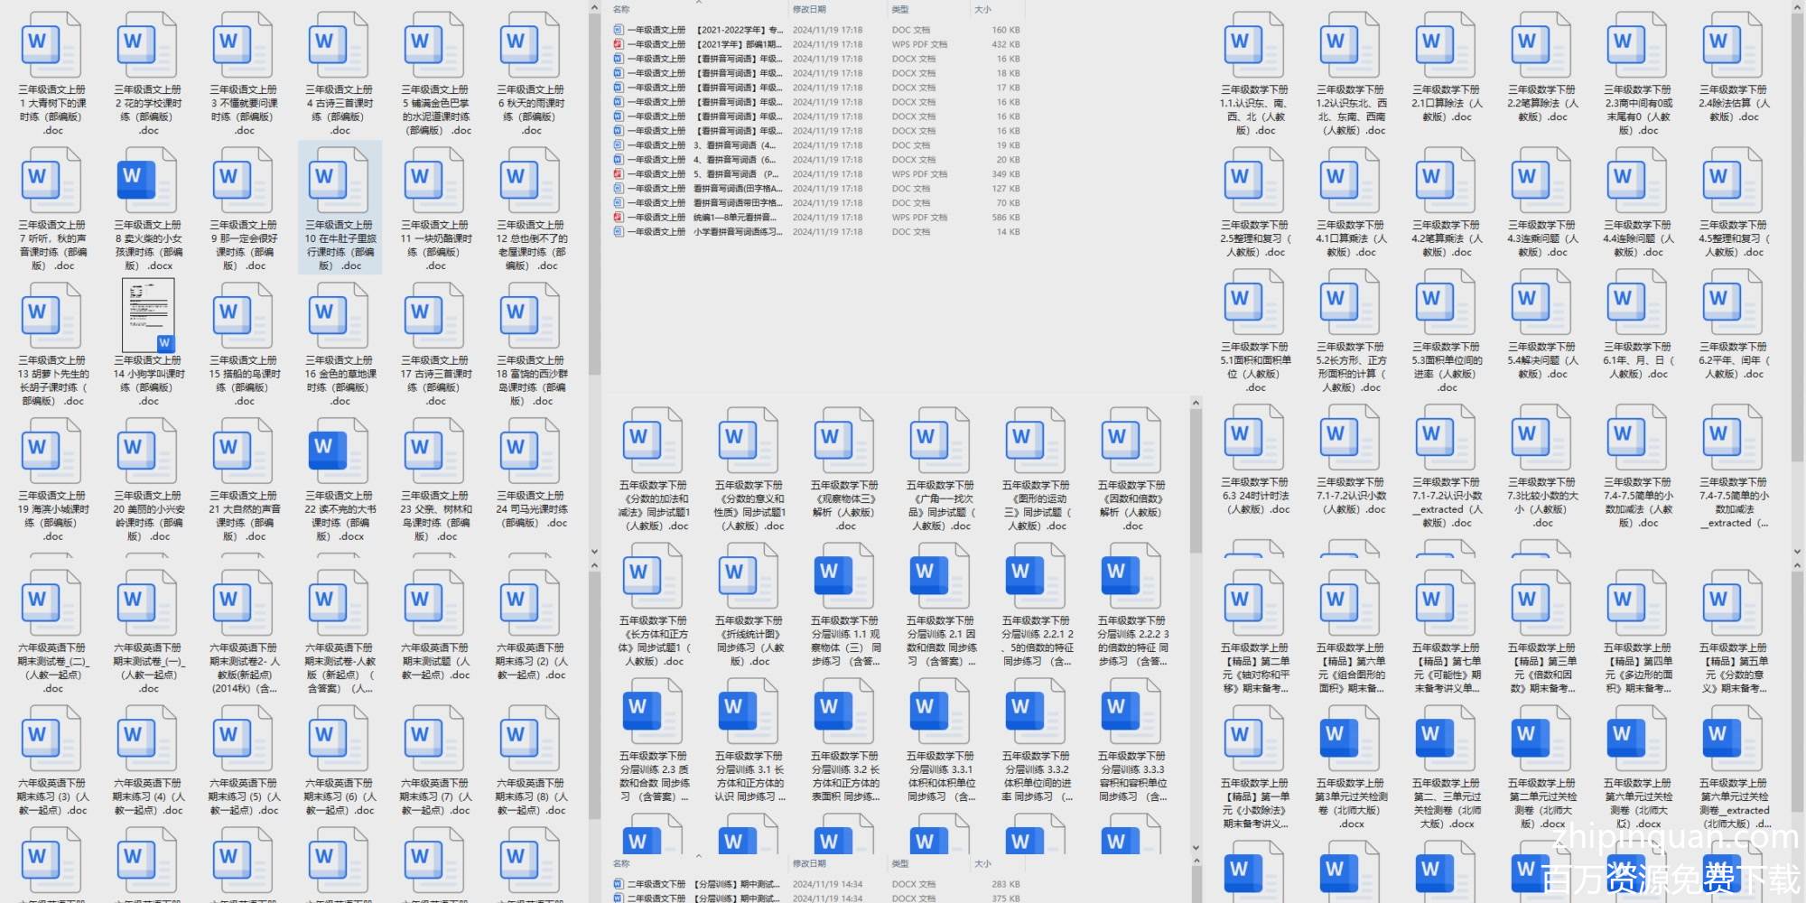Select the 统编1—8单元看拼音 PDF list row
Screen dimensions: 1806x903
pyautogui.click(x=731, y=218)
